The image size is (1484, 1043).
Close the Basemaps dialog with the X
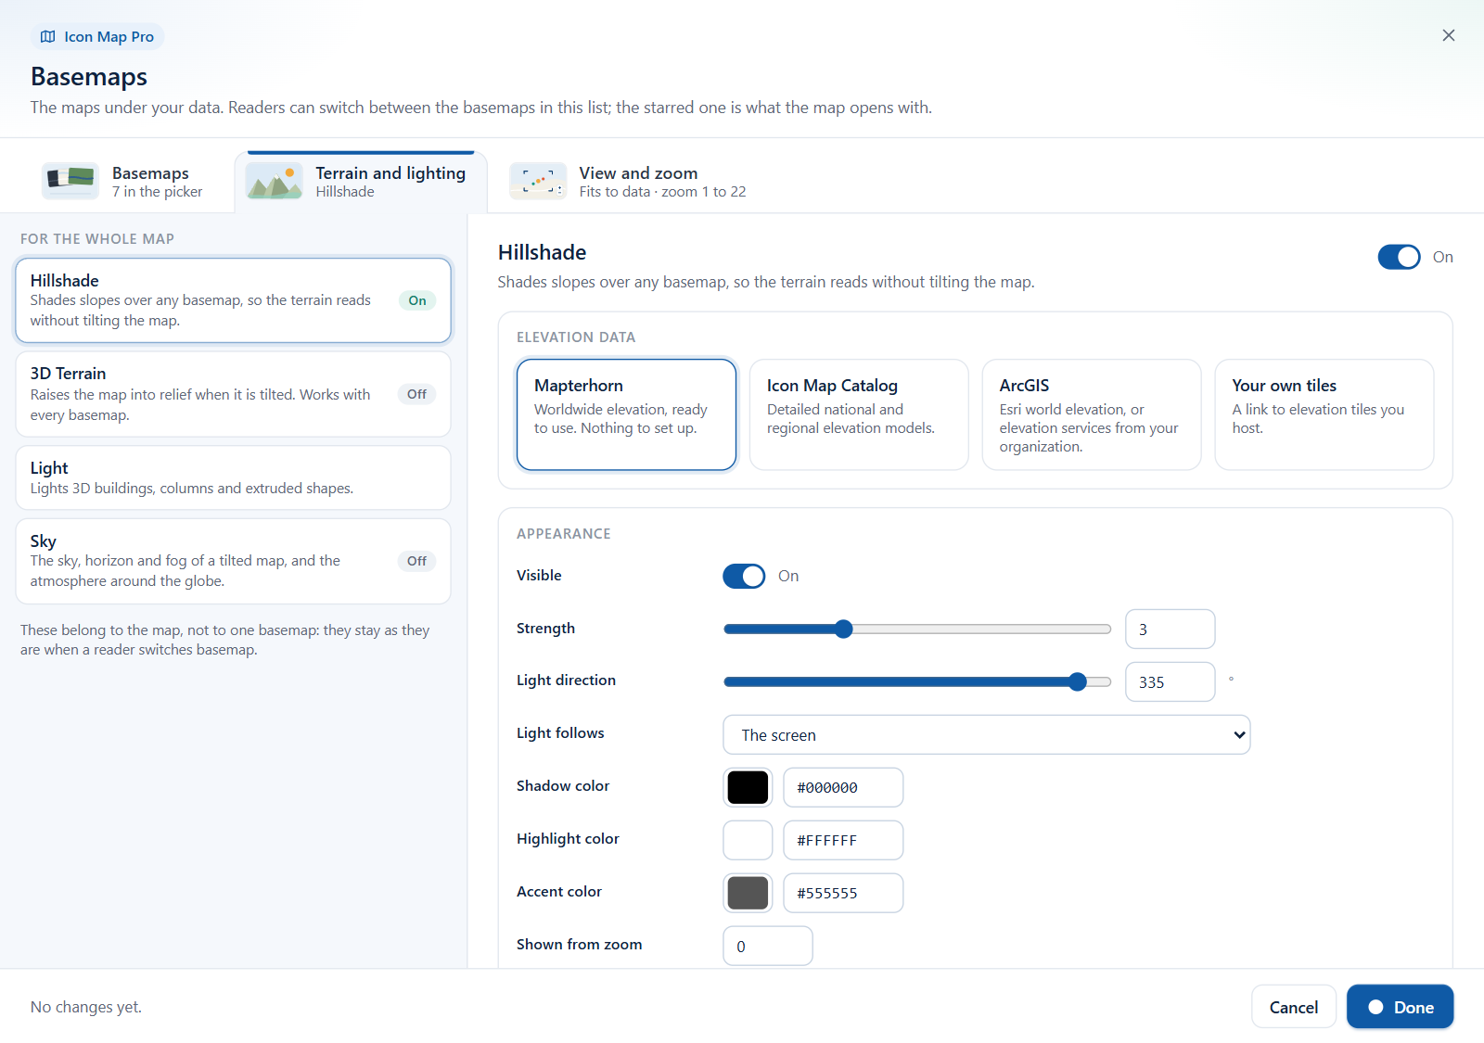[x=1449, y=35]
